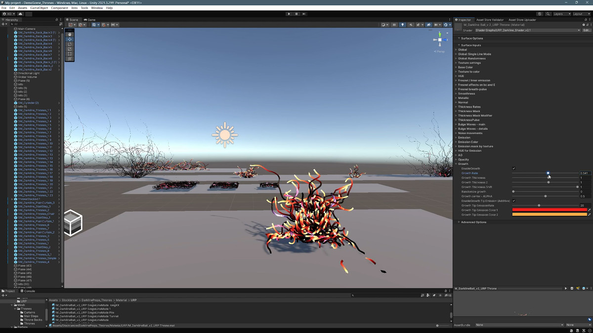Pick color with Emission Color 1 eyedropper
Viewport: 593px width, 333px height.
coord(590,210)
